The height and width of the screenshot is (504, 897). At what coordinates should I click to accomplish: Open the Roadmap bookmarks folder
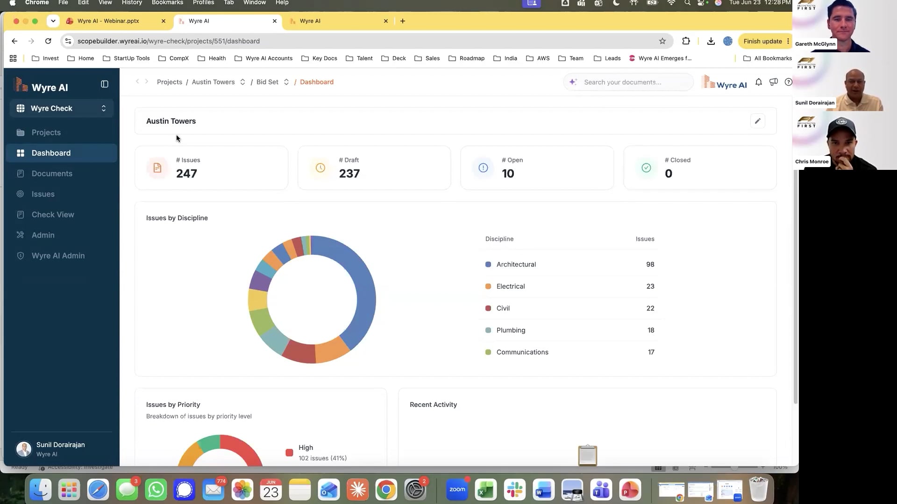(x=466, y=58)
